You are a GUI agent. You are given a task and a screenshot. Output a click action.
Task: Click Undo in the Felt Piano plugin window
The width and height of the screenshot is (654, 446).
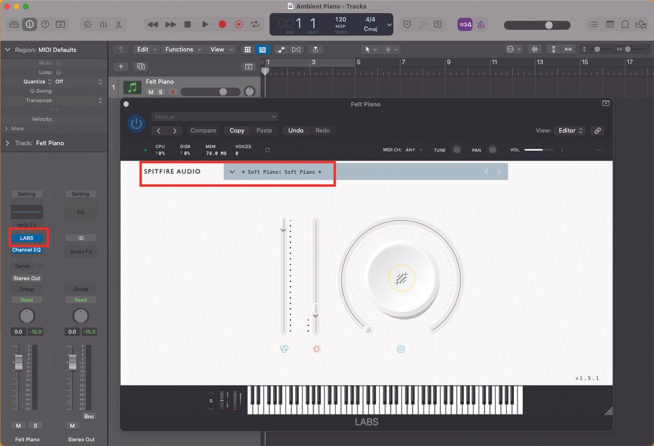tap(295, 131)
